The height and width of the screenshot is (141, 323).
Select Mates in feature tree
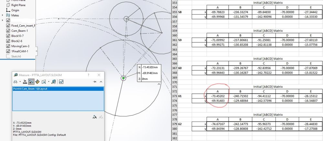point(15,15)
